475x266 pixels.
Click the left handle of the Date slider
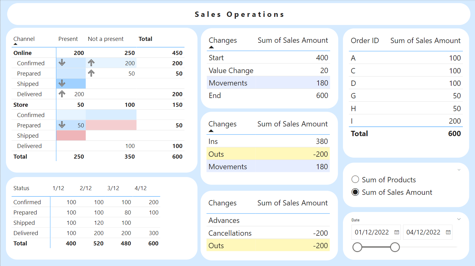357,247
